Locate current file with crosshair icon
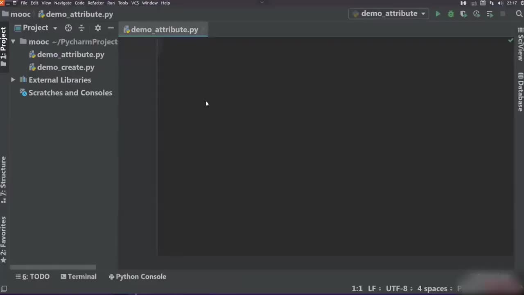The width and height of the screenshot is (524, 295). pos(68,28)
